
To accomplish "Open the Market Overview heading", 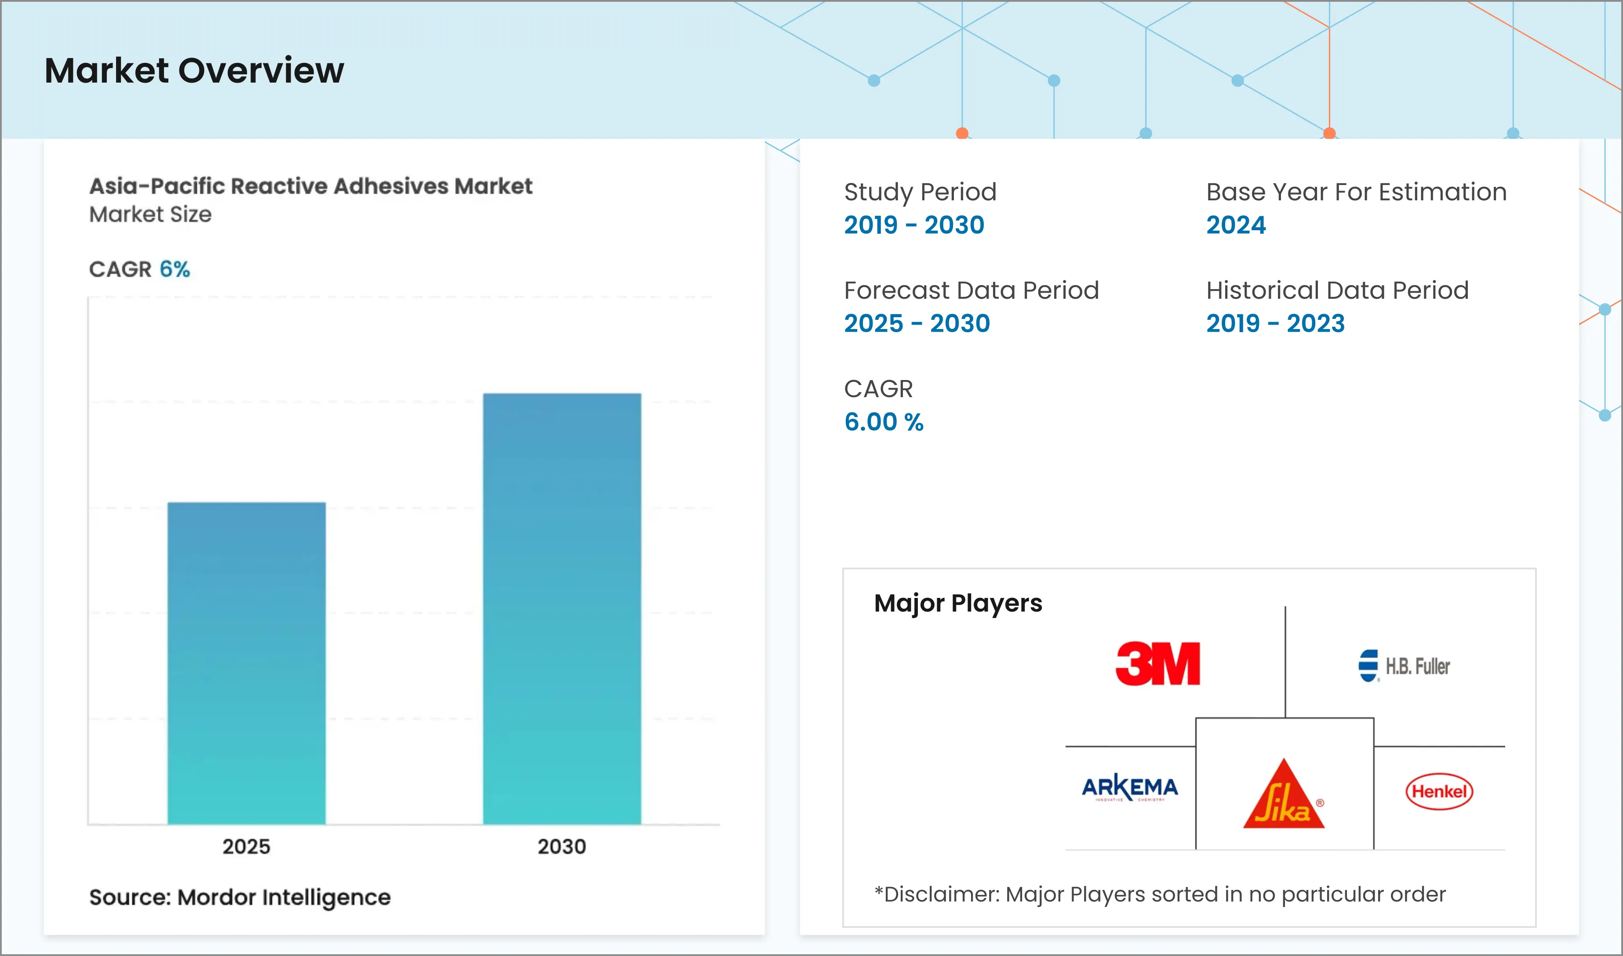I will [193, 71].
